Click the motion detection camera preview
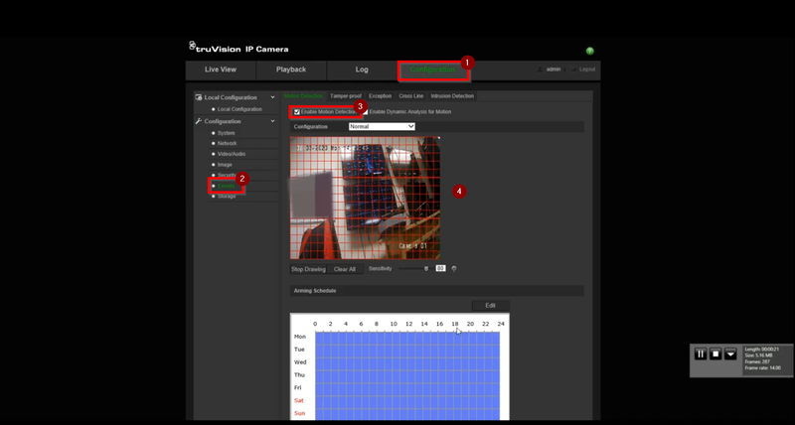The height and width of the screenshot is (425, 795). tap(365, 198)
